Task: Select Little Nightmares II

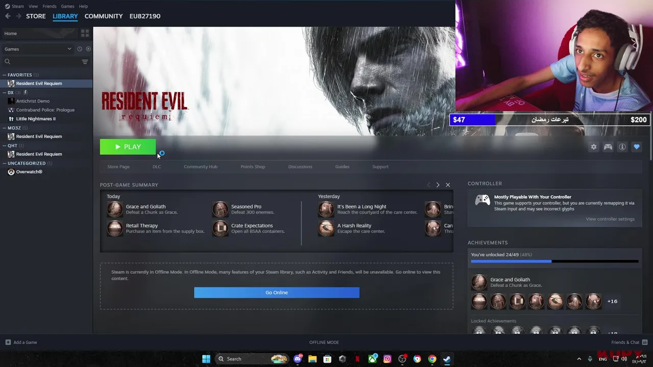Action: click(x=36, y=119)
